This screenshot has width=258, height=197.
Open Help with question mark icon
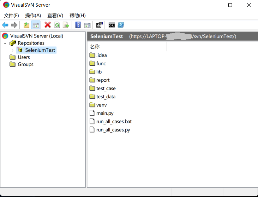tap(78, 25)
